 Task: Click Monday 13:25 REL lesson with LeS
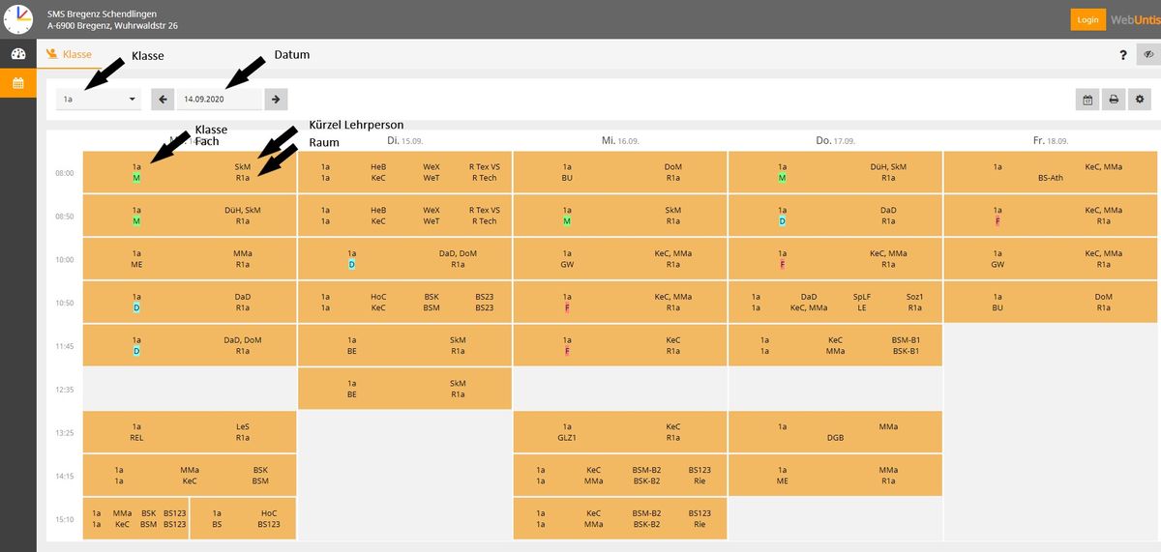(190, 431)
